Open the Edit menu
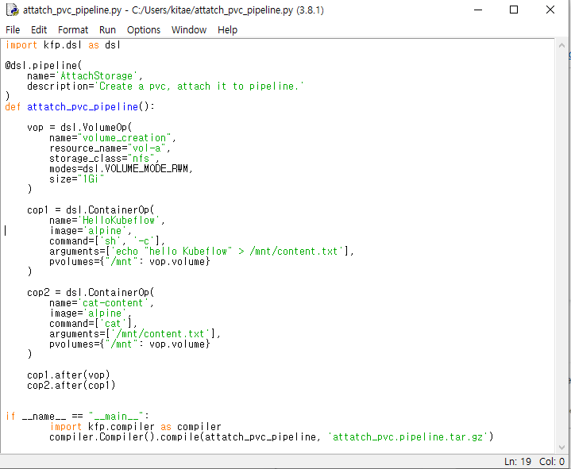 39,30
